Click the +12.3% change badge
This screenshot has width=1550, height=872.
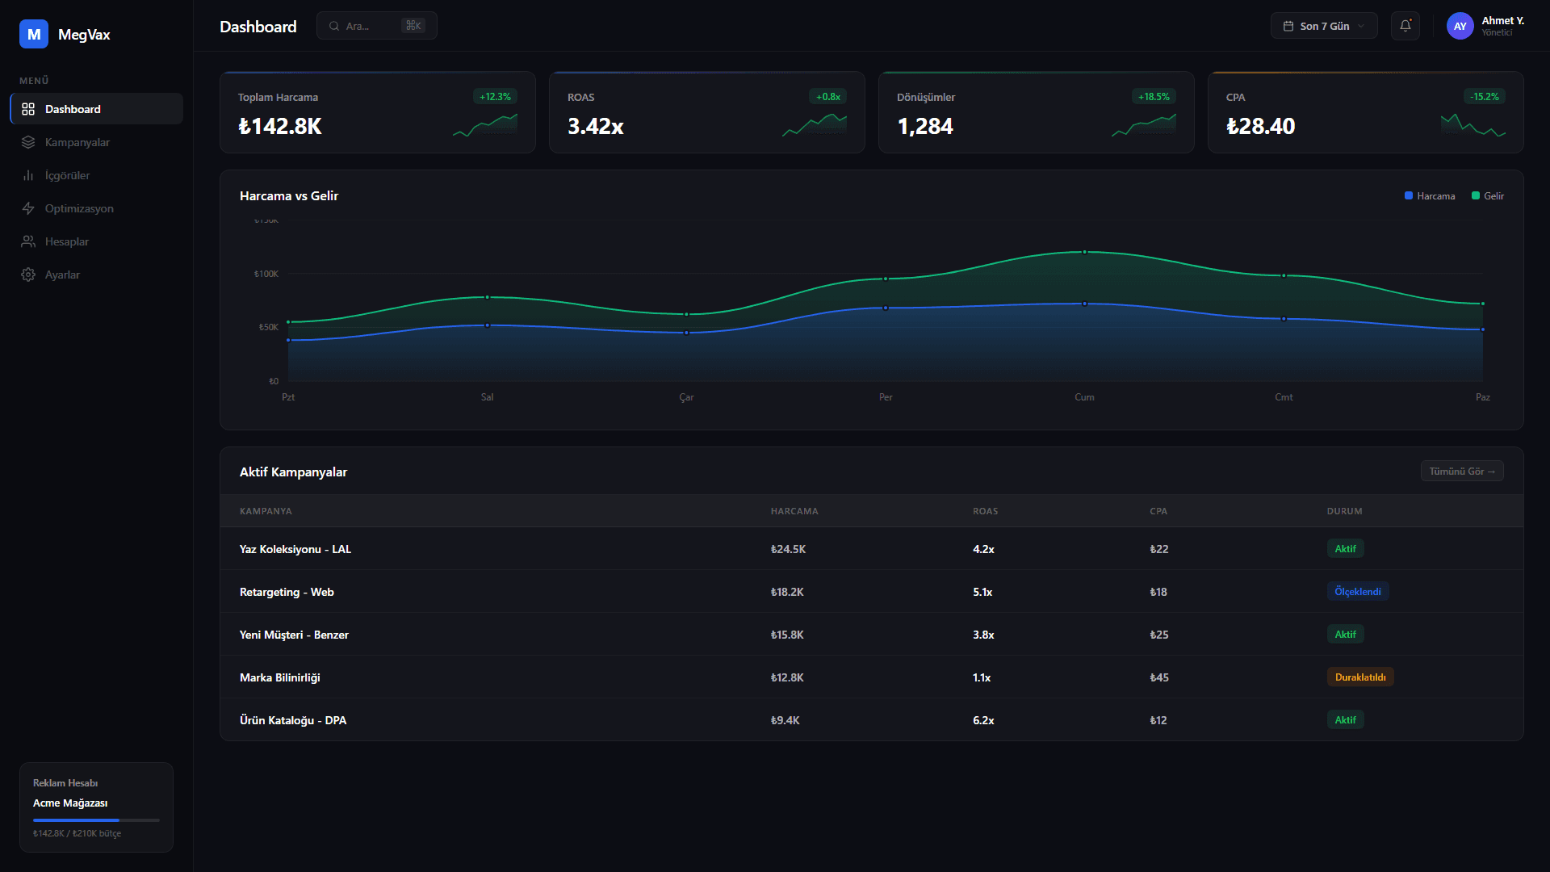[x=495, y=97]
